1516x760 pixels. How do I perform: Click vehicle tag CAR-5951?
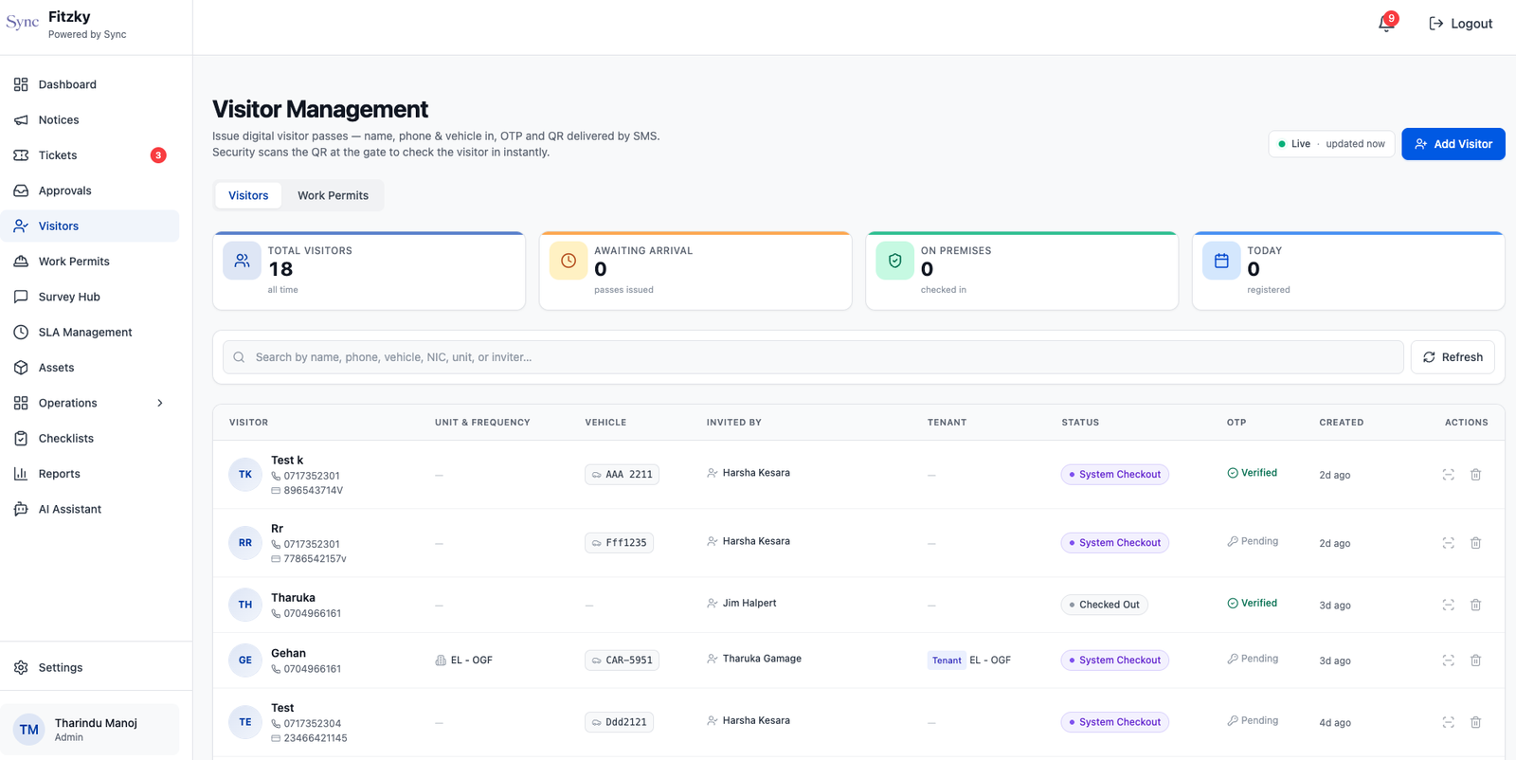pyautogui.click(x=622, y=660)
